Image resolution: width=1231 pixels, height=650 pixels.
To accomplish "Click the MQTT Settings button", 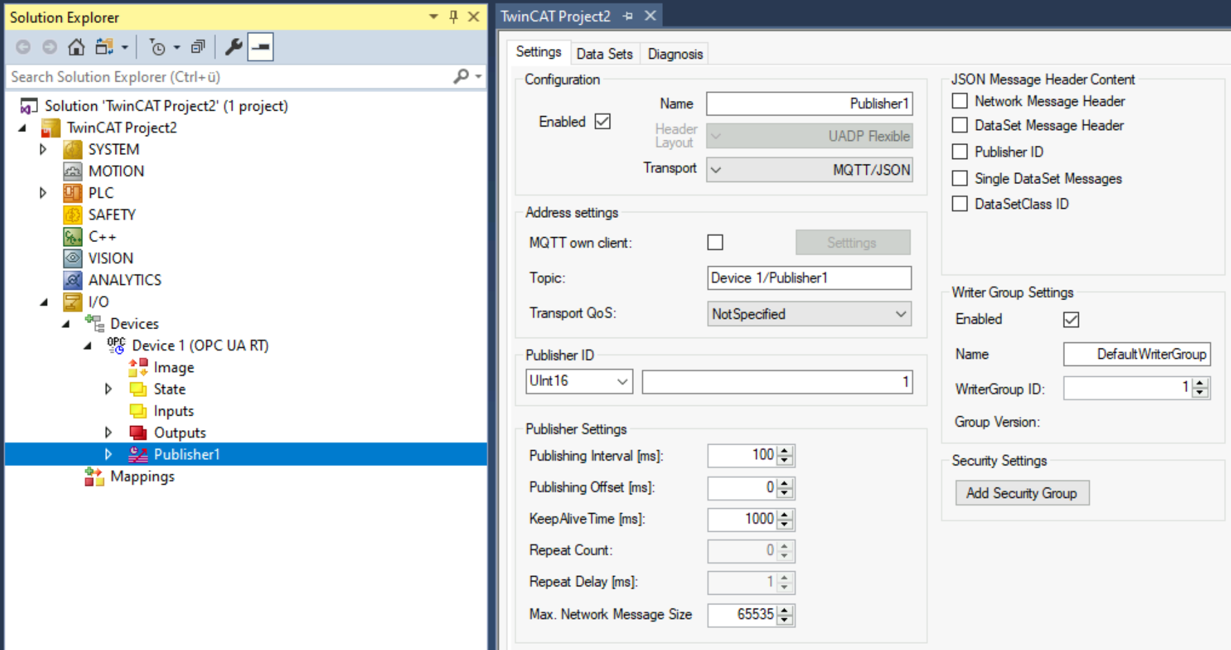I will (x=852, y=243).
